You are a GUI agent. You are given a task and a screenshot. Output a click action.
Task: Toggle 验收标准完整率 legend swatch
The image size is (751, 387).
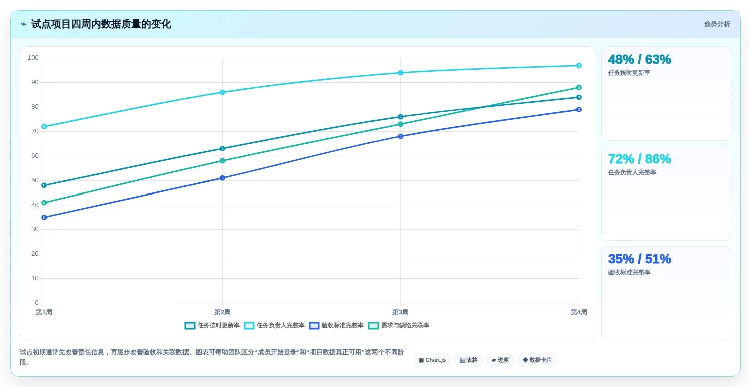click(314, 326)
